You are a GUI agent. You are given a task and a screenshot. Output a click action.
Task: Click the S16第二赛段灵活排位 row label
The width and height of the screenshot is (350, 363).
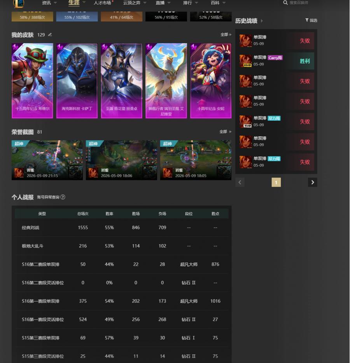(43, 283)
